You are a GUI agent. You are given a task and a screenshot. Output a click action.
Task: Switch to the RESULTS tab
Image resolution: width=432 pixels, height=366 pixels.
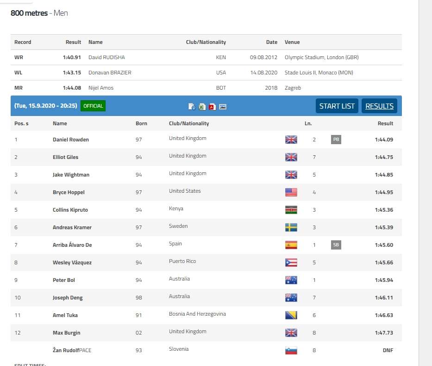click(379, 106)
